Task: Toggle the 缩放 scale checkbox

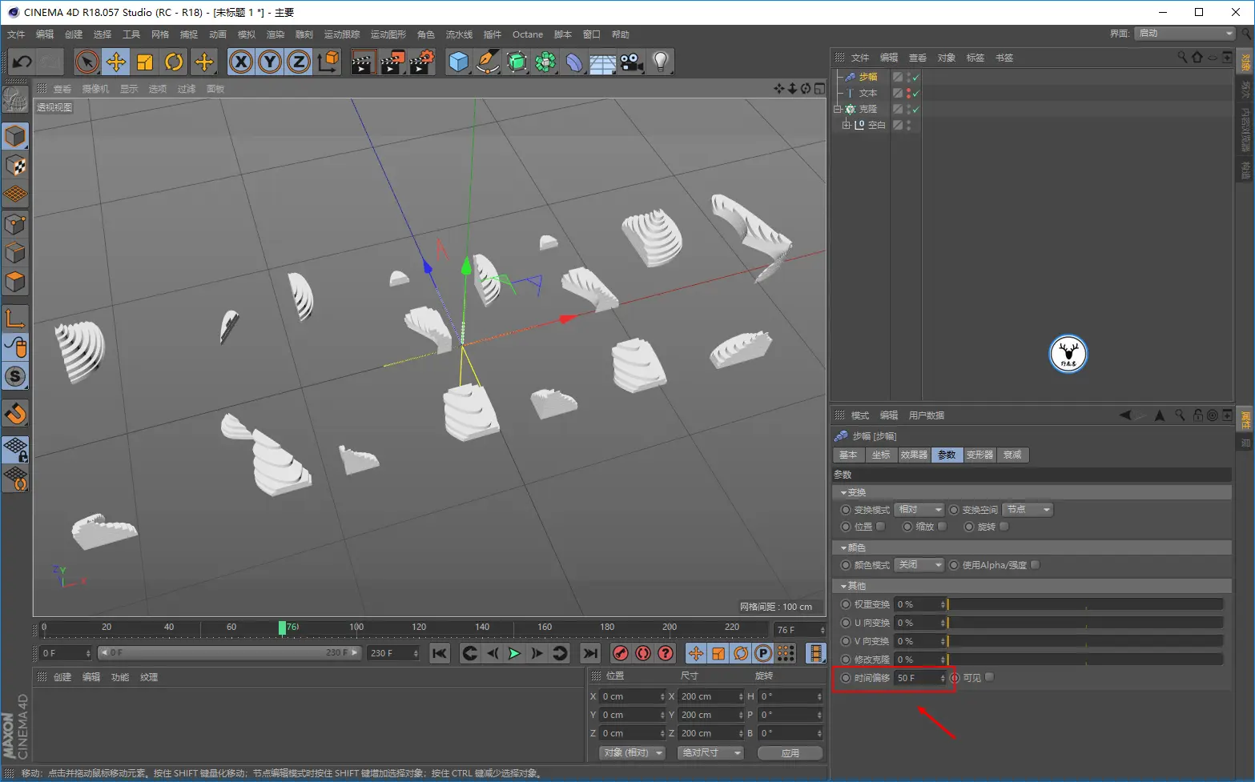Action: [x=943, y=527]
